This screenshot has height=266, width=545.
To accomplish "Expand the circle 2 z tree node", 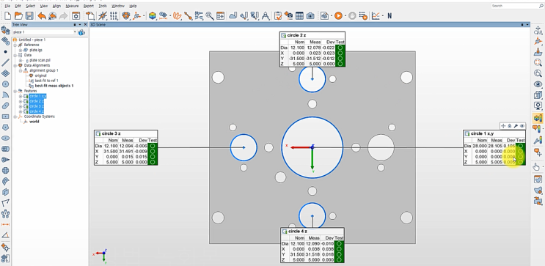I will tap(21, 101).
